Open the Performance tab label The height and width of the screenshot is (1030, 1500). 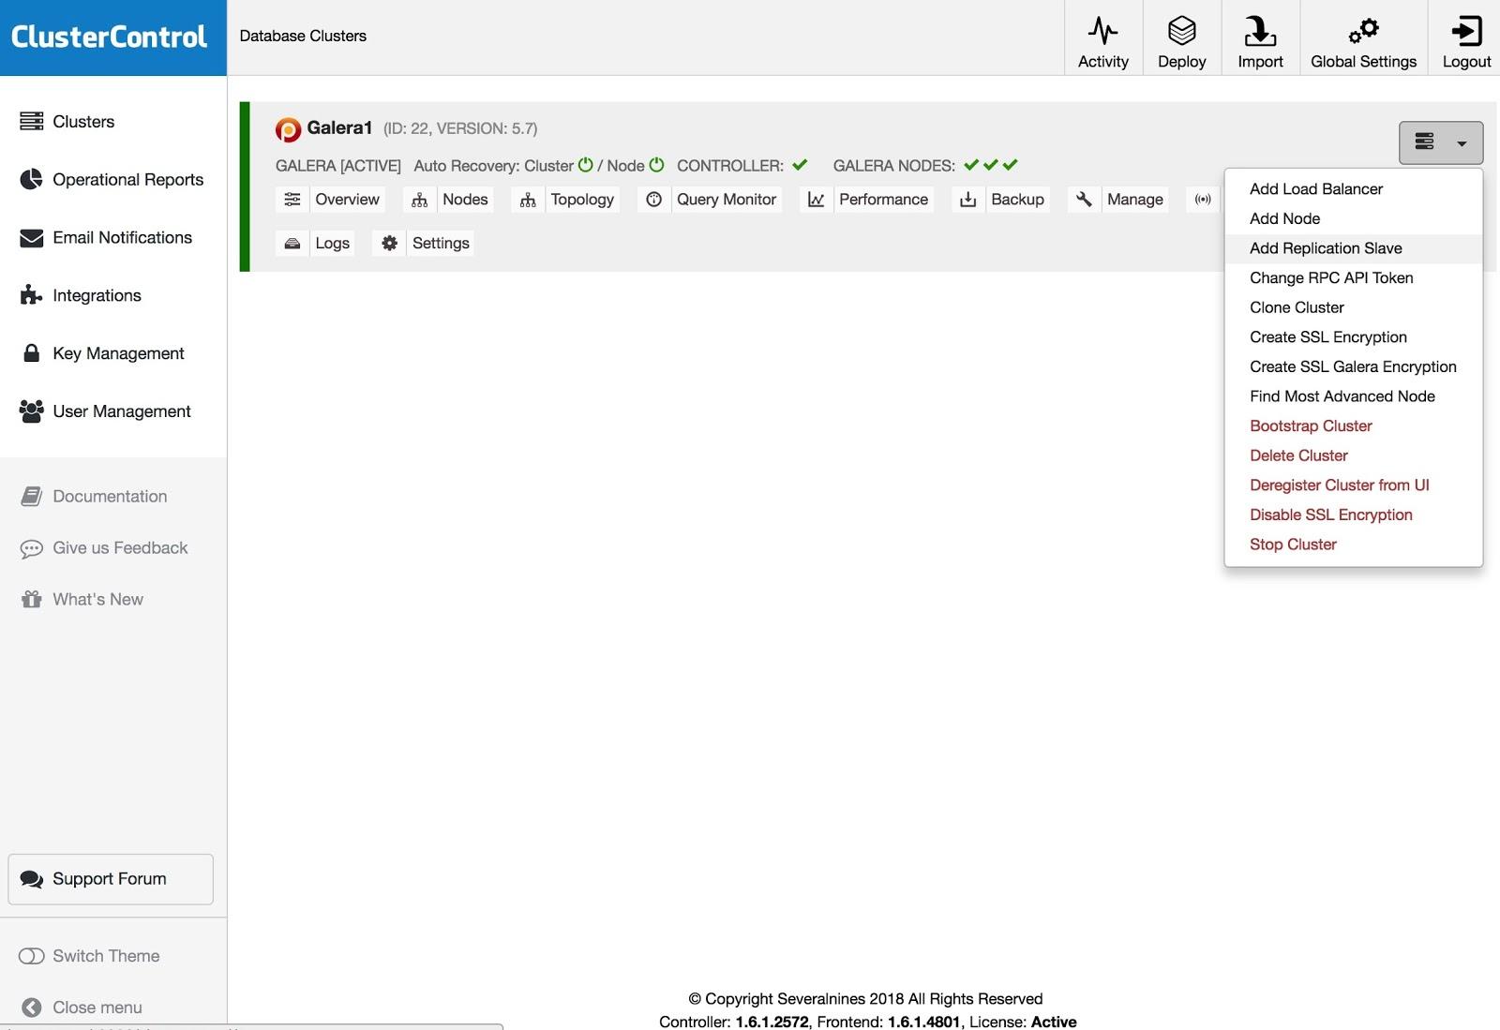click(x=883, y=200)
